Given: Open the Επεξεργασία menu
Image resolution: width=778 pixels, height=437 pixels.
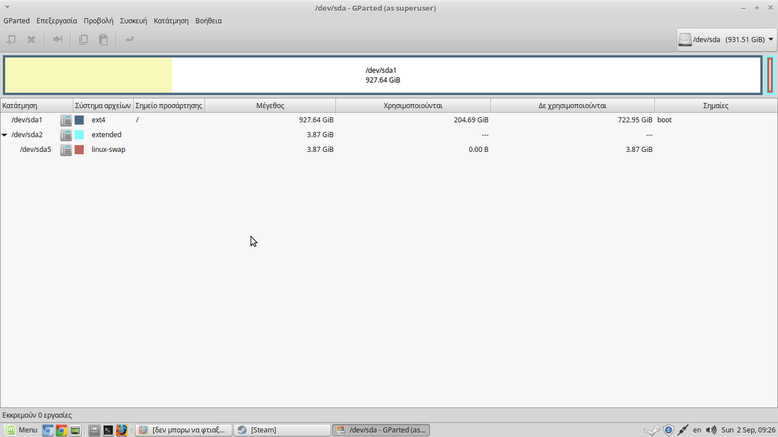Looking at the screenshot, I should pos(57,21).
